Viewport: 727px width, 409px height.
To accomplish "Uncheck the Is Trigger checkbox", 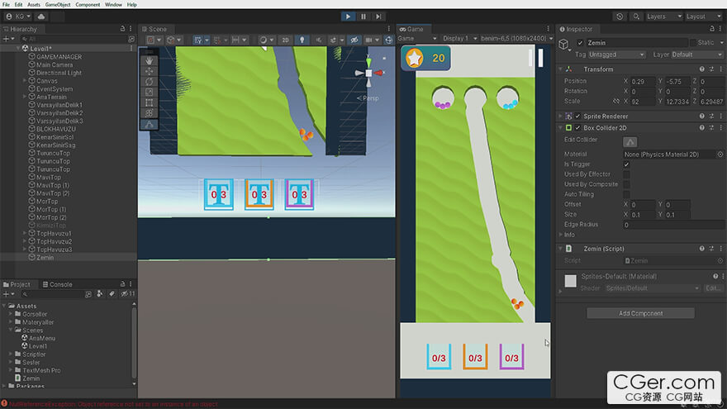I will click(x=626, y=164).
